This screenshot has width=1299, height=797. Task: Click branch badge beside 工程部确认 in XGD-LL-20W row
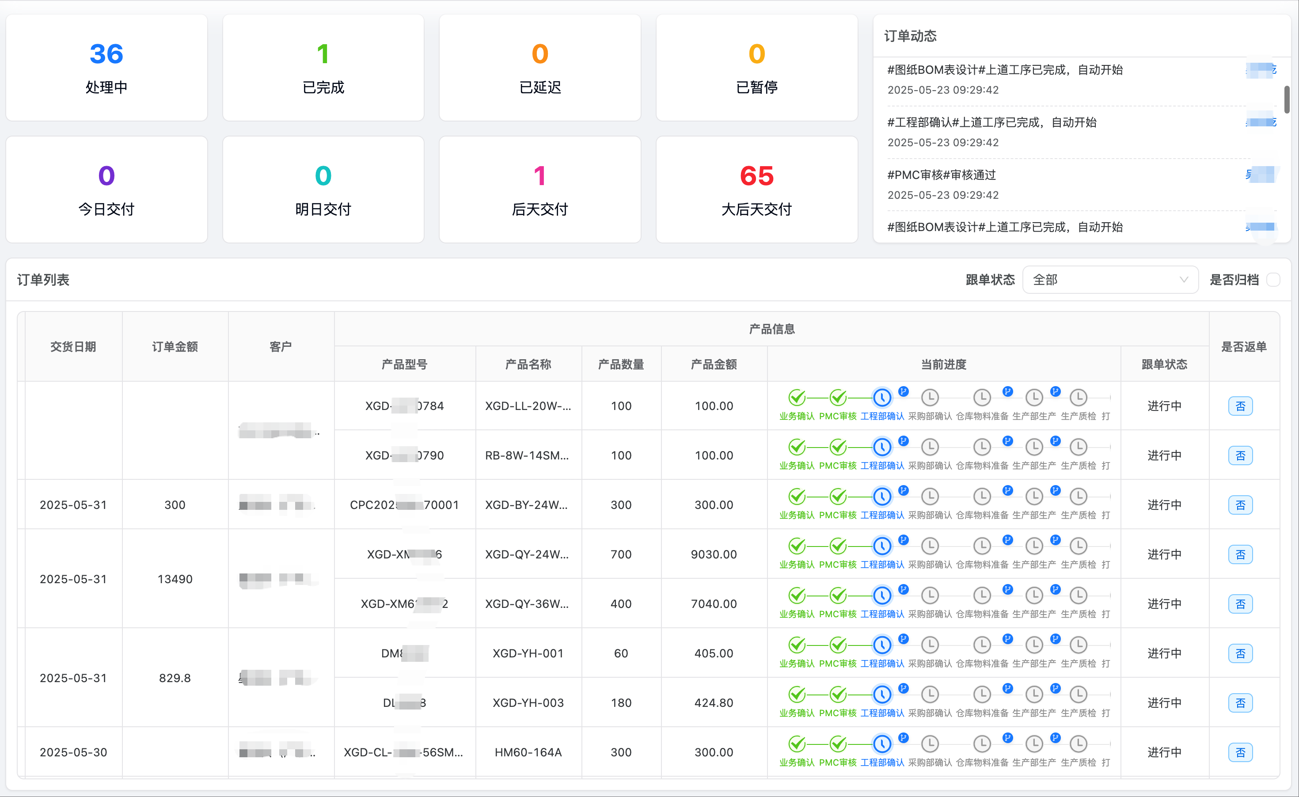[904, 391]
